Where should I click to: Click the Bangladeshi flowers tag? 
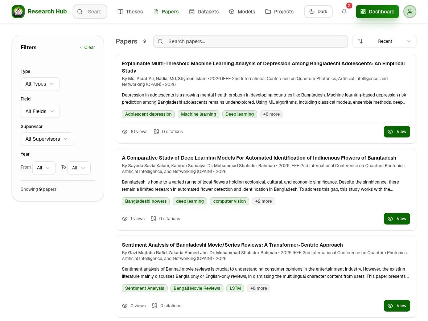click(x=146, y=201)
